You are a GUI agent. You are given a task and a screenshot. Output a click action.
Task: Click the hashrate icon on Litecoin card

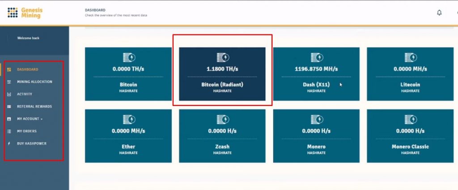[411, 58]
